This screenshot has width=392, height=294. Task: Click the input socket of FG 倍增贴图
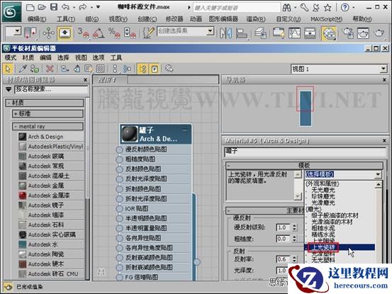click(120, 277)
